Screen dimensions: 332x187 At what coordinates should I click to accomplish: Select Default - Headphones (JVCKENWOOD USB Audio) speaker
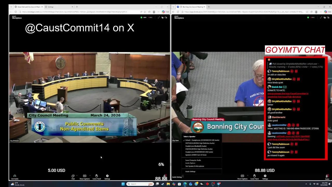coord(202,140)
